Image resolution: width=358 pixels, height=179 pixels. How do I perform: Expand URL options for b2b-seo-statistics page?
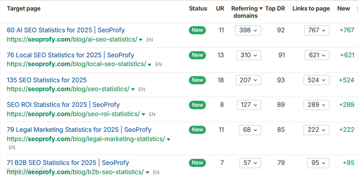click(x=147, y=172)
